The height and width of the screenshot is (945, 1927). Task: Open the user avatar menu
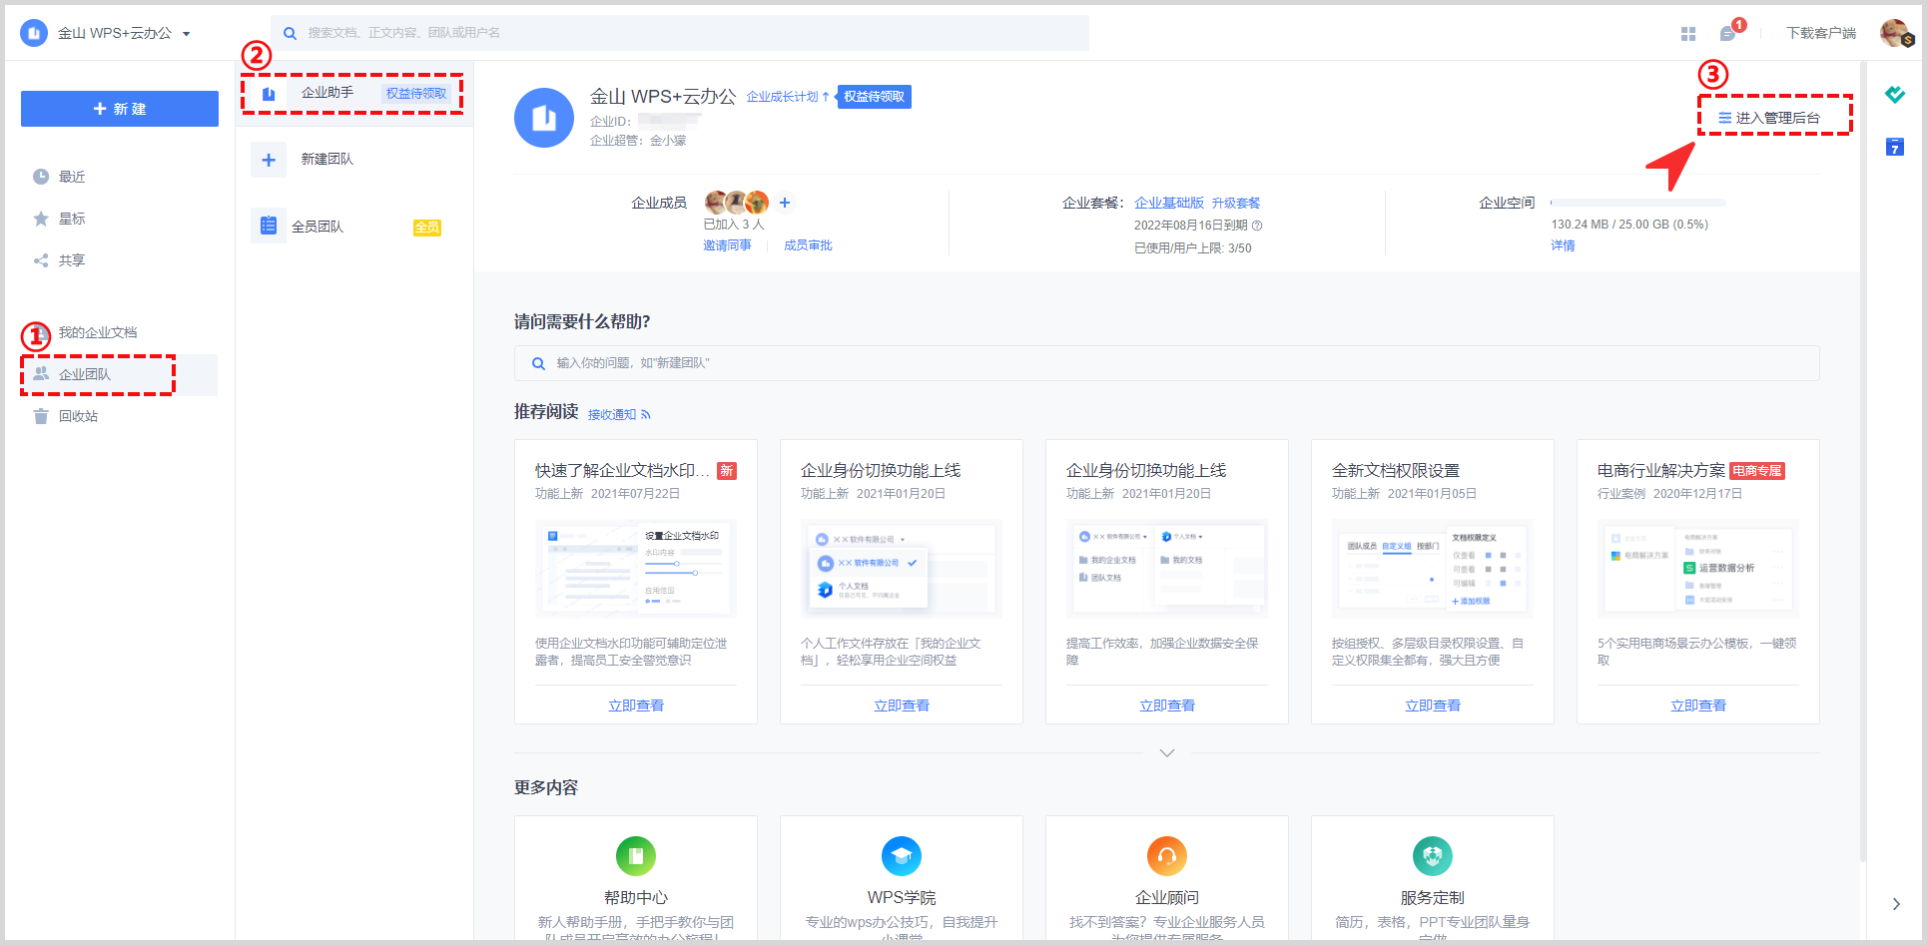point(1895,33)
